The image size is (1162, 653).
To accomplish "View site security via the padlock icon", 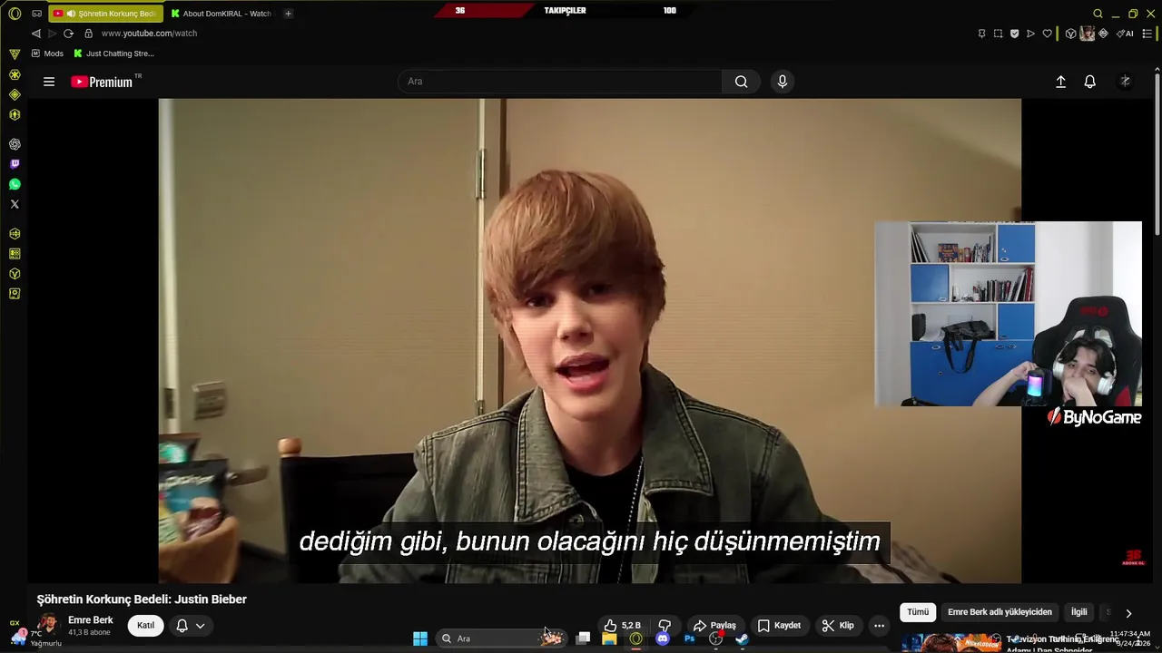I will coord(88,34).
